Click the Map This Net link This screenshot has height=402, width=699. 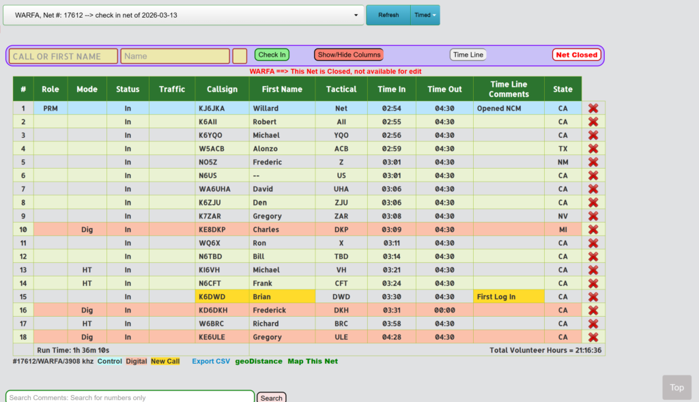pos(312,361)
